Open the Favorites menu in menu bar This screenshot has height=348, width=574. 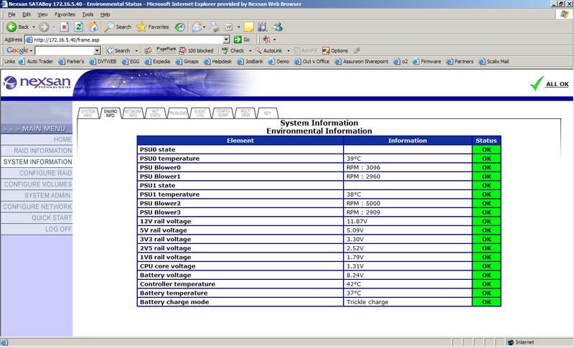tap(65, 14)
